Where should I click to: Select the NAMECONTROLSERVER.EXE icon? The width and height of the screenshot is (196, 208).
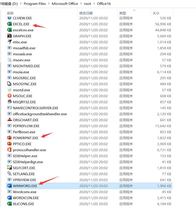click(9, 108)
